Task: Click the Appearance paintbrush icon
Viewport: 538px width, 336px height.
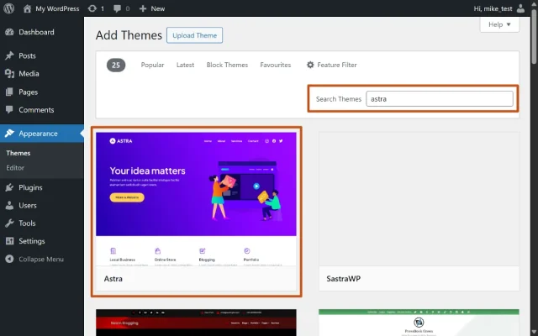Action: 9,134
